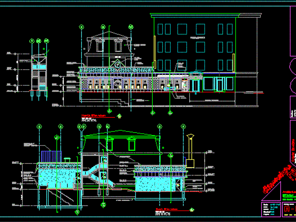The height and width of the screenshot is (222, 296).
Task: Select the blue striped rooftop screen in the east elevation
Action: point(51,156)
